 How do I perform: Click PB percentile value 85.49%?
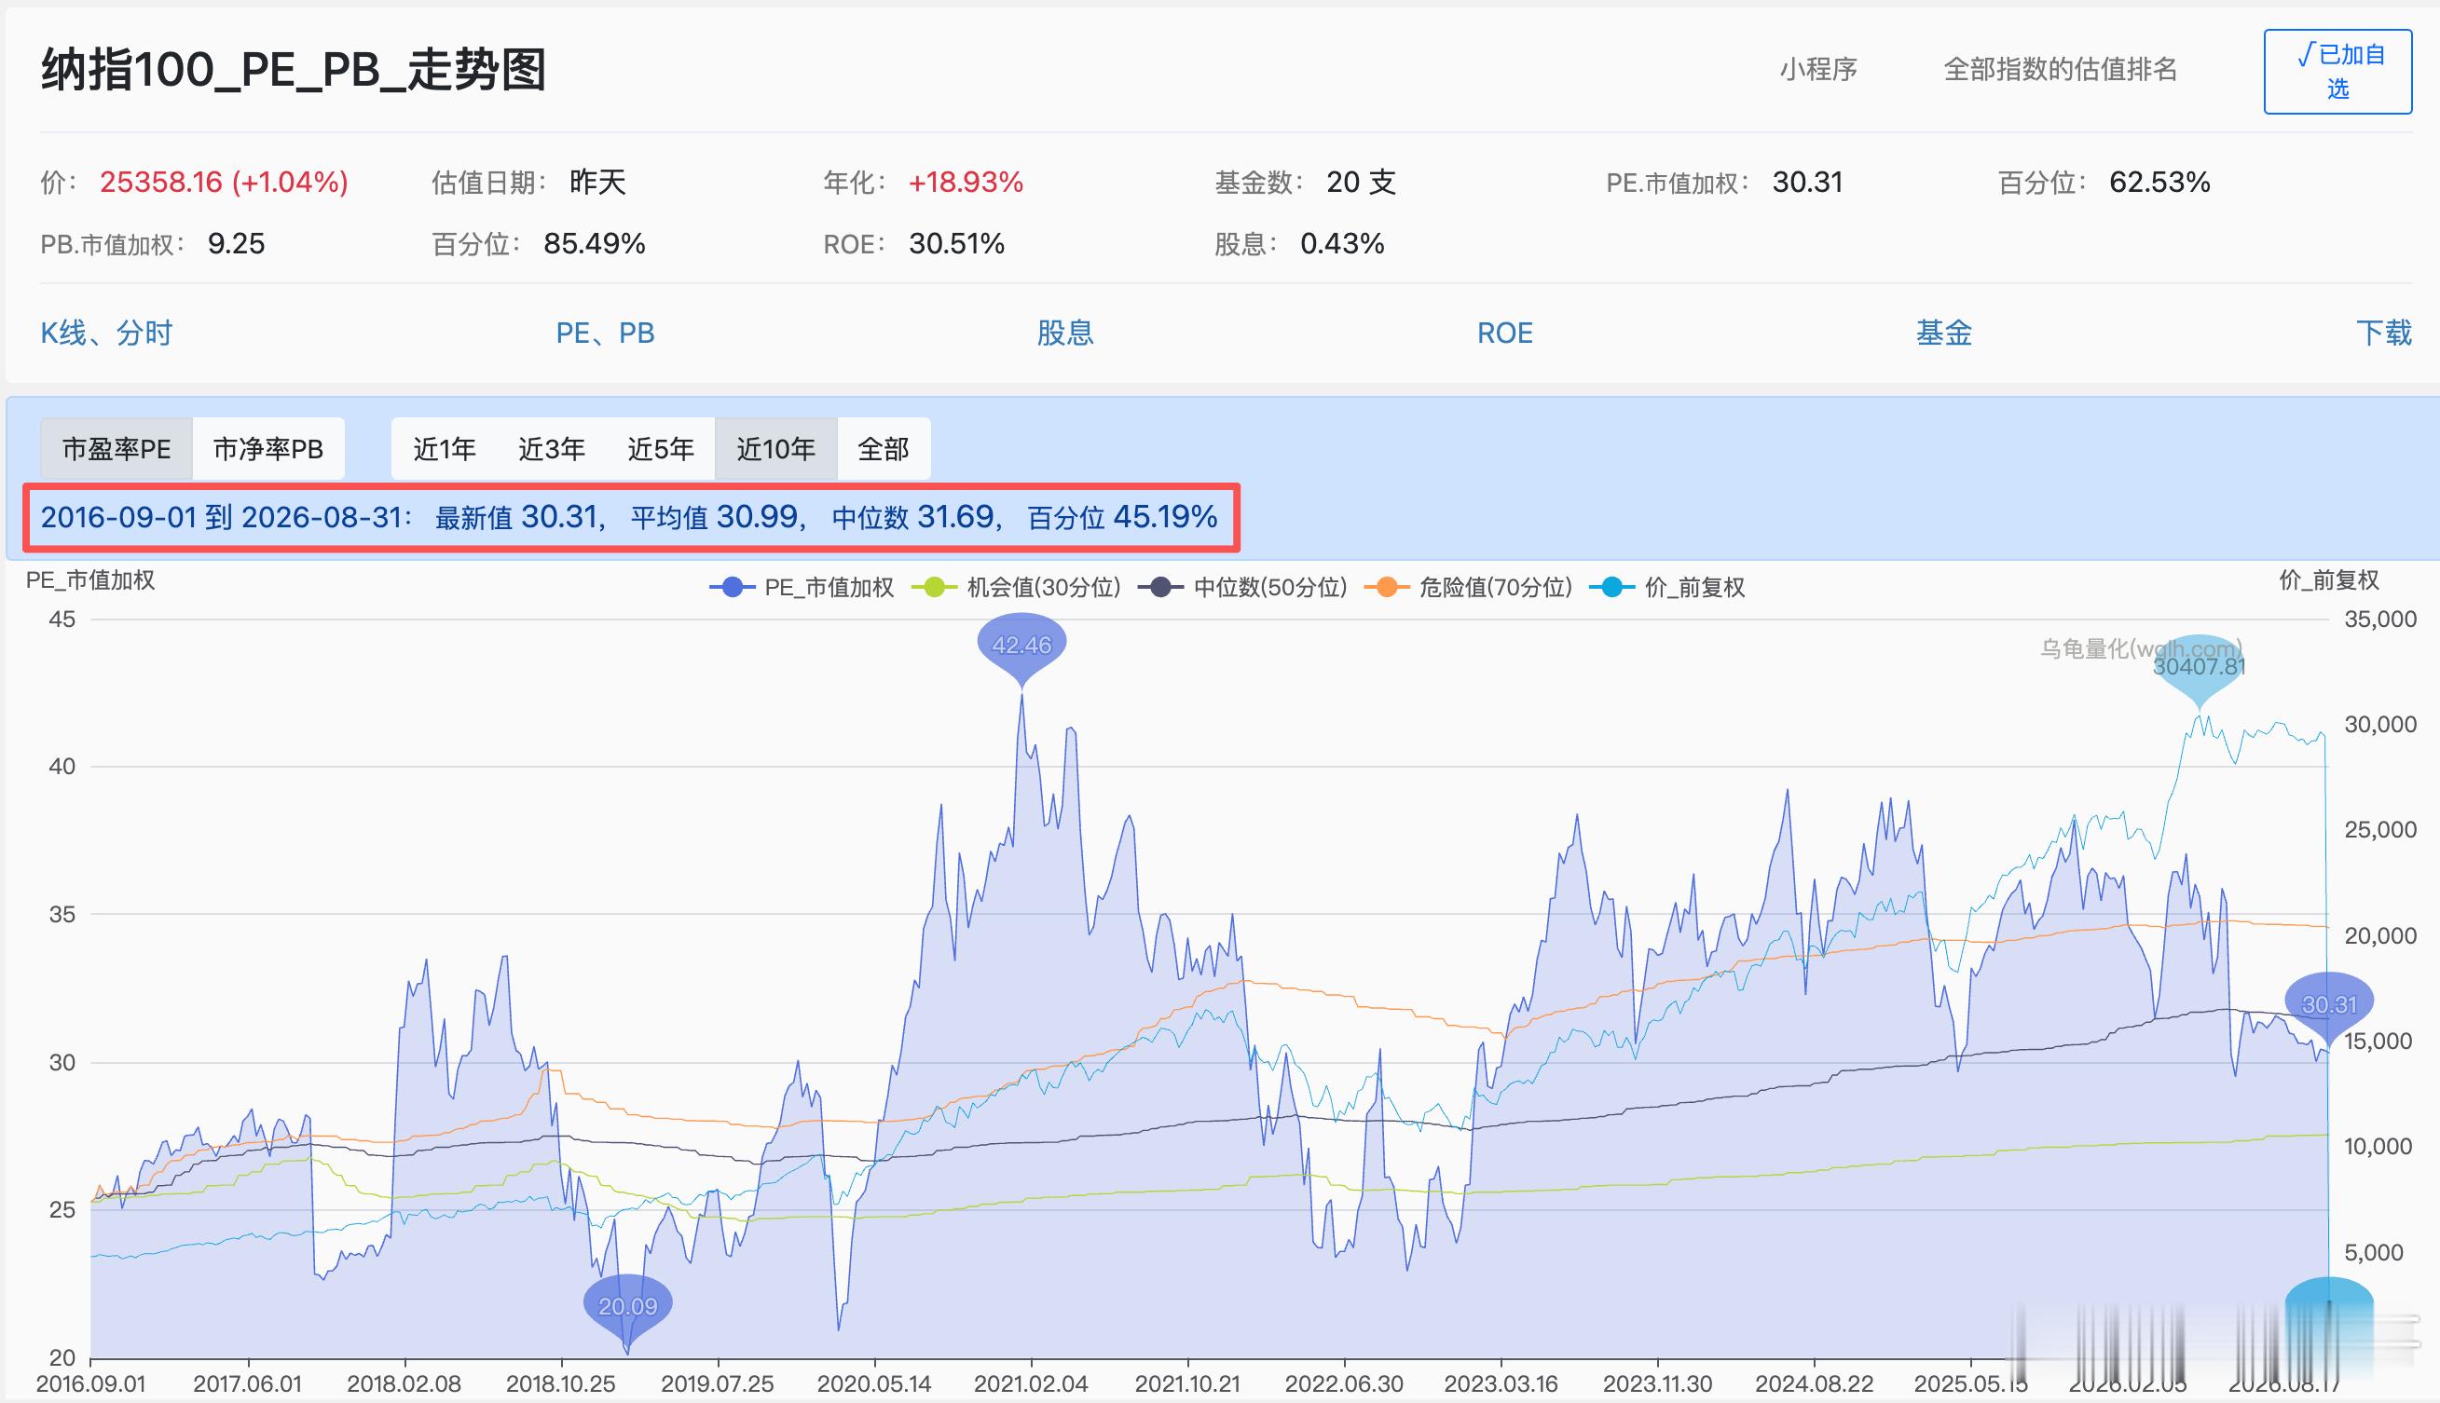[594, 244]
